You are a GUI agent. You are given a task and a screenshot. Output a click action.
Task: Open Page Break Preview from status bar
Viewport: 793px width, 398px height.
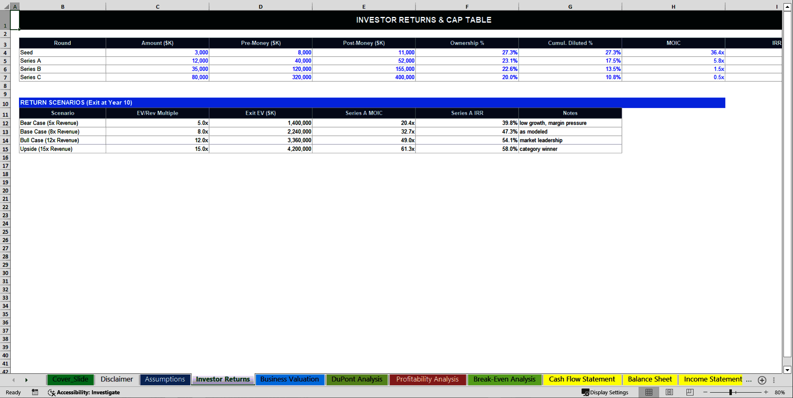[689, 392]
